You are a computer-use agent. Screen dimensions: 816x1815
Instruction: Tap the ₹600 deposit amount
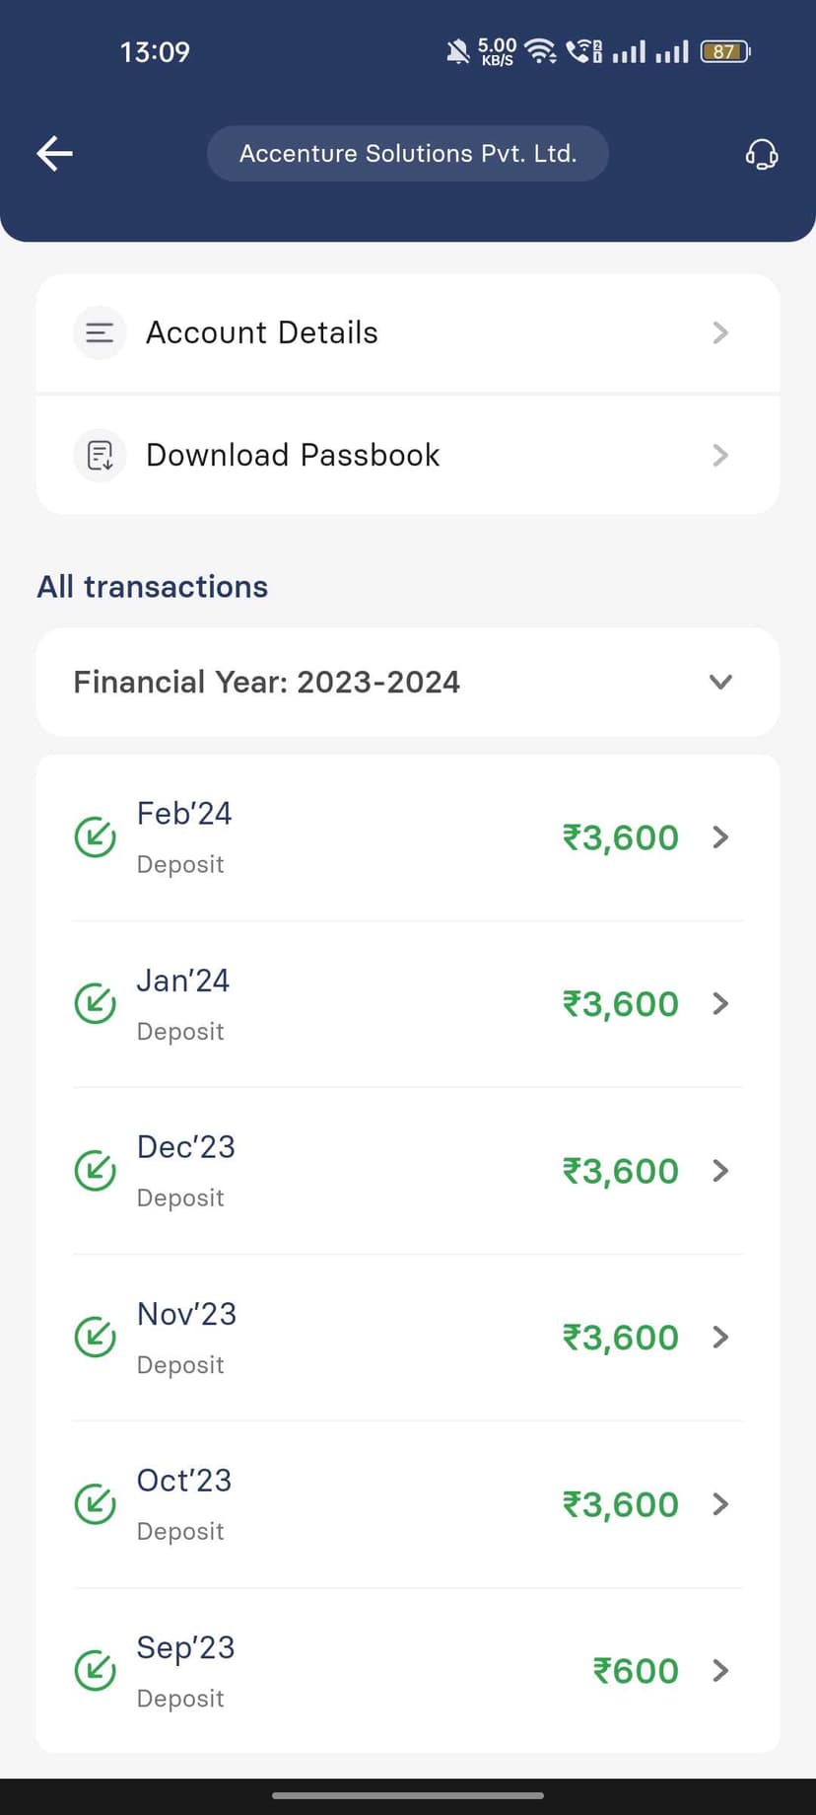click(636, 1671)
